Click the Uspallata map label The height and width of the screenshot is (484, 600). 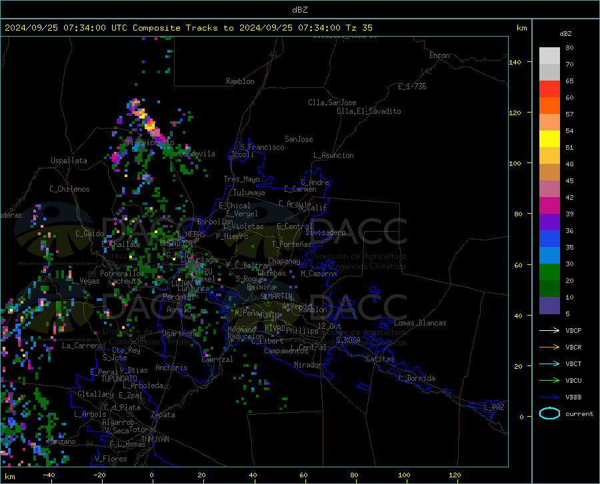pyautogui.click(x=69, y=160)
